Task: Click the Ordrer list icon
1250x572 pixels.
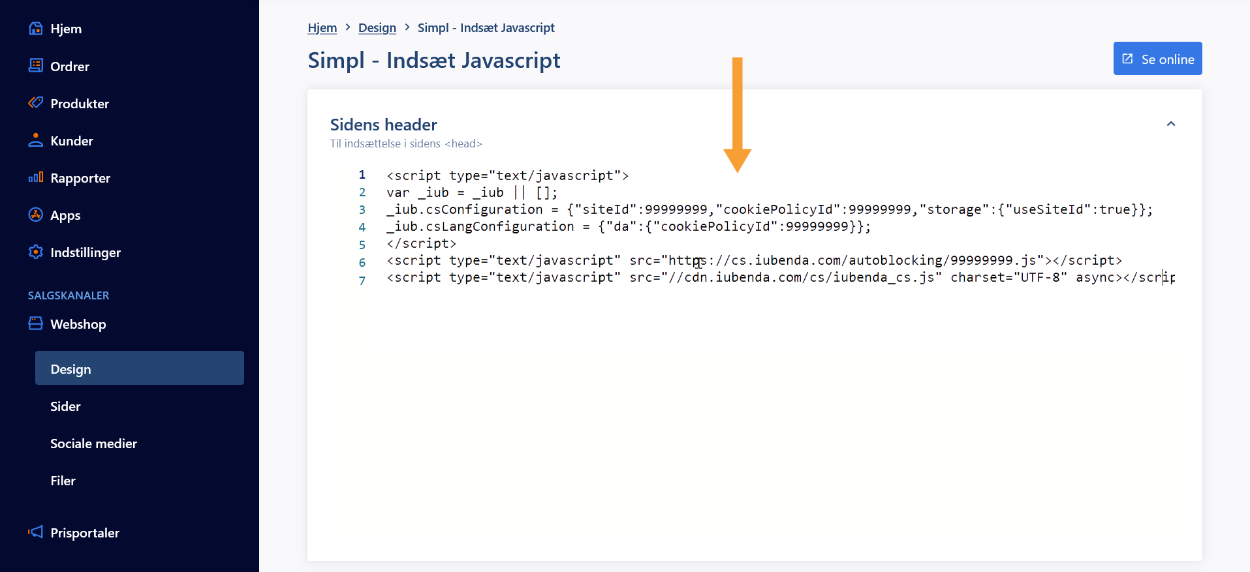Action: click(36, 66)
